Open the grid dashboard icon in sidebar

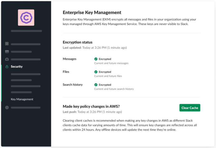click(7, 44)
